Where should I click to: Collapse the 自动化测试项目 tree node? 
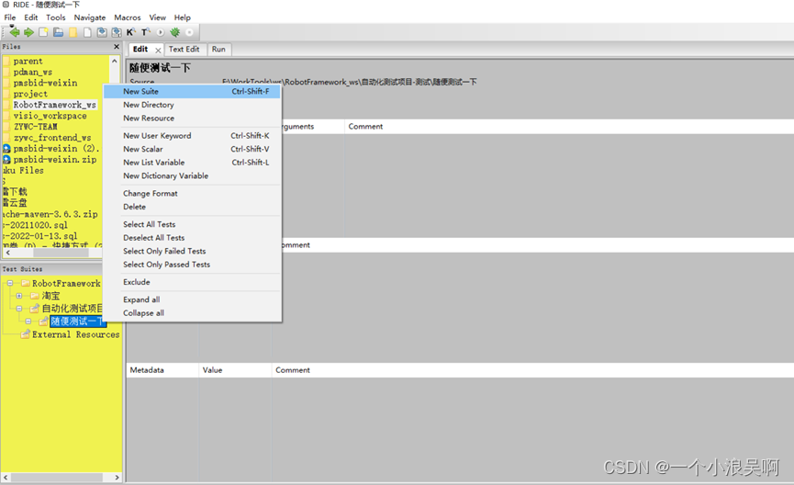pyautogui.click(x=19, y=308)
